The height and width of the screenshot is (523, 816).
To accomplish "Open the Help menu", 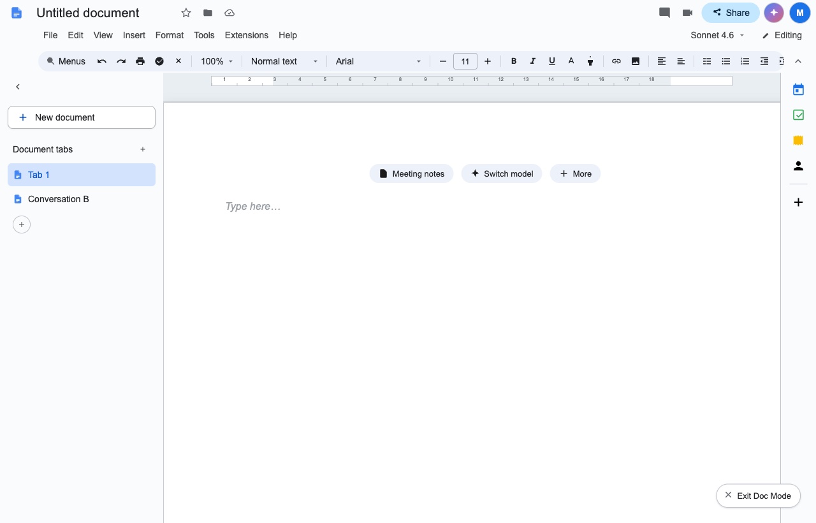I will (288, 35).
